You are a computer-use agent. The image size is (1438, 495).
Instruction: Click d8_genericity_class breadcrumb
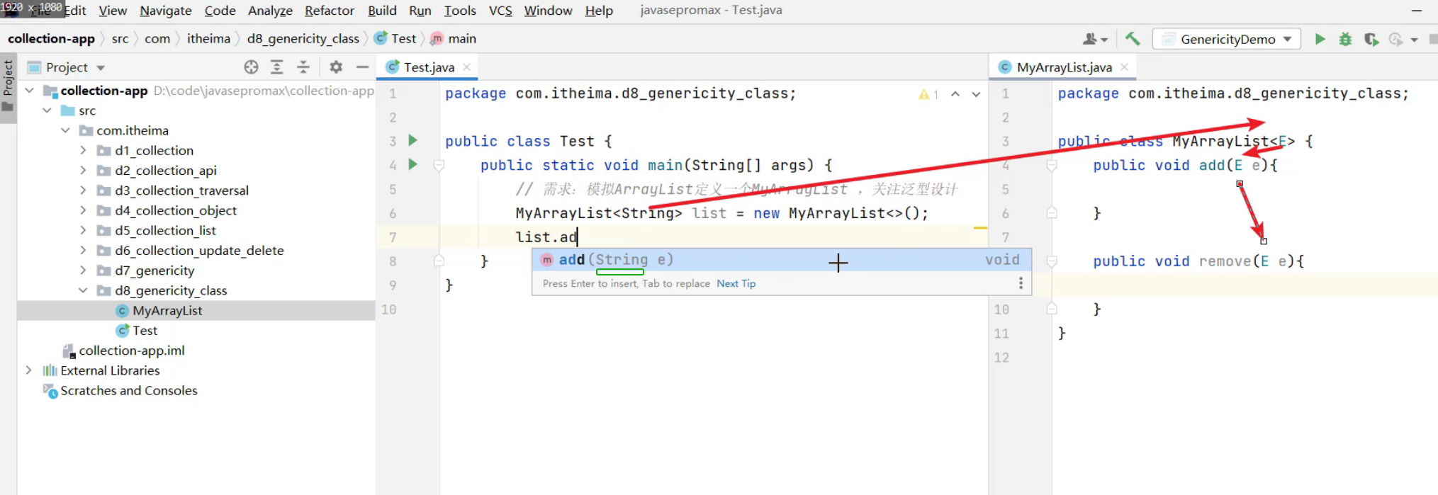tap(303, 39)
